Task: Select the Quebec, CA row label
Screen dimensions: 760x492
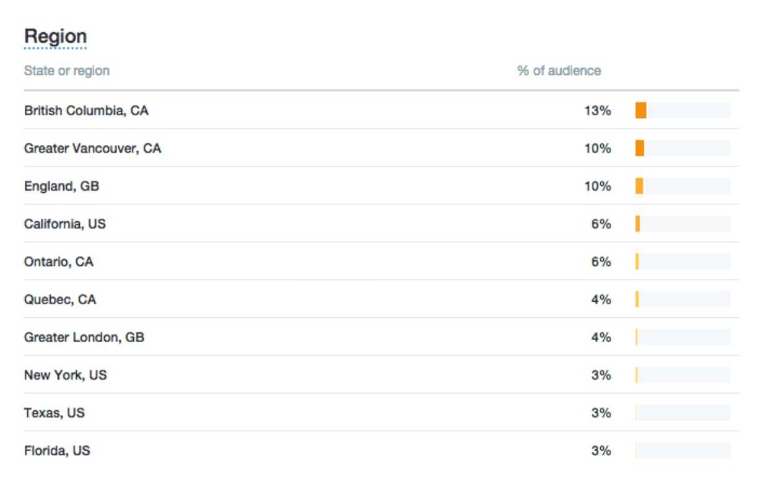Action: click(x=60, y=299)
